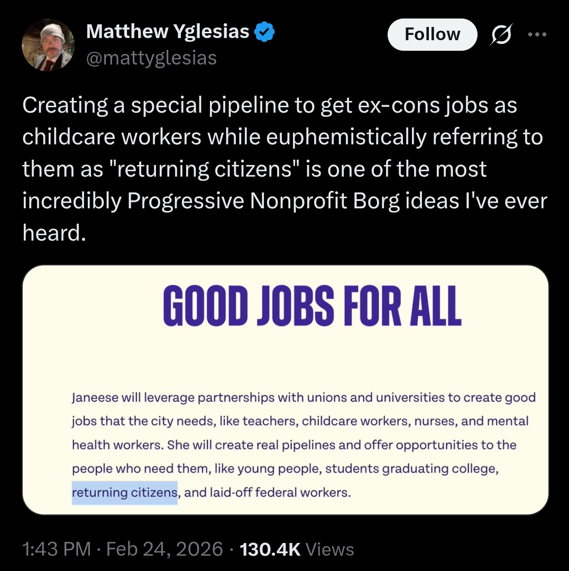Click the Feb 24, 2026 date

click(164, 549)
